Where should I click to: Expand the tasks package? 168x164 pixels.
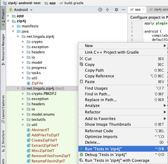tap(23, 73)
